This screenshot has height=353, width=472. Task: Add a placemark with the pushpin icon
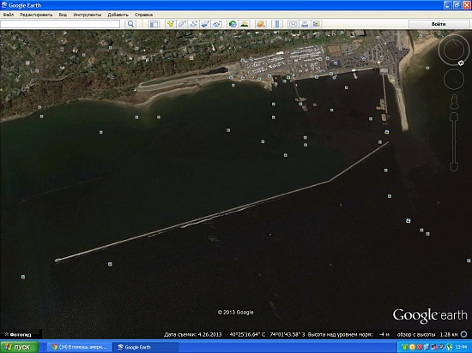(x=171, y=24)
